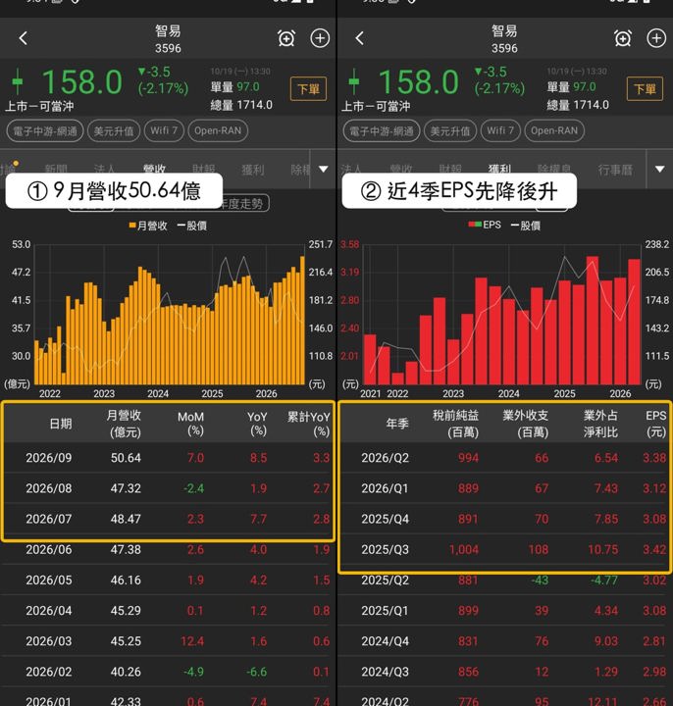673x706 pixels.
Task: Expand the tab list on EPS screen
Action: pyautogui.click(x=660, y=169)
